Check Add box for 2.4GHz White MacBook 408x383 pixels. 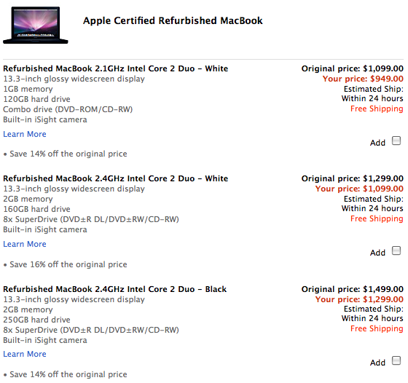(x=396, y=250)
